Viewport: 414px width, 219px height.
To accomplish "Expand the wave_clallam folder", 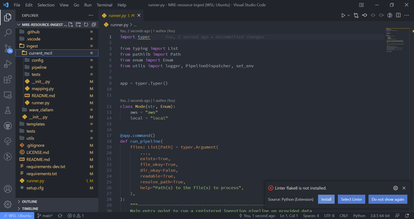I will pyautogui.click(x=41, y=110).
